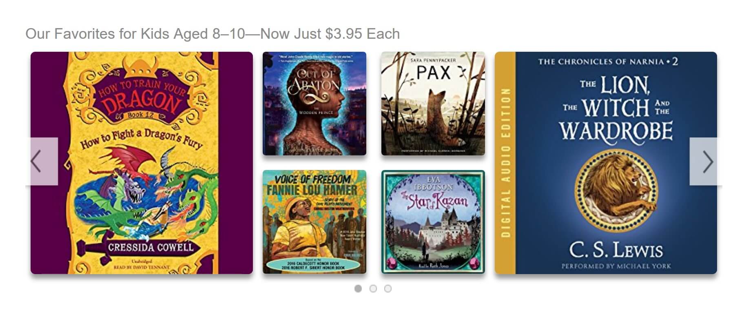Open The Lion, the Witch and the Wardrobe
Screen dimensions: 744x310
coord(606,163)
